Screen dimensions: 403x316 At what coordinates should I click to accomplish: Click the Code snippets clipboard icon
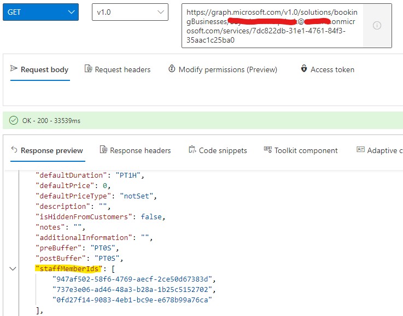point(192,149)
